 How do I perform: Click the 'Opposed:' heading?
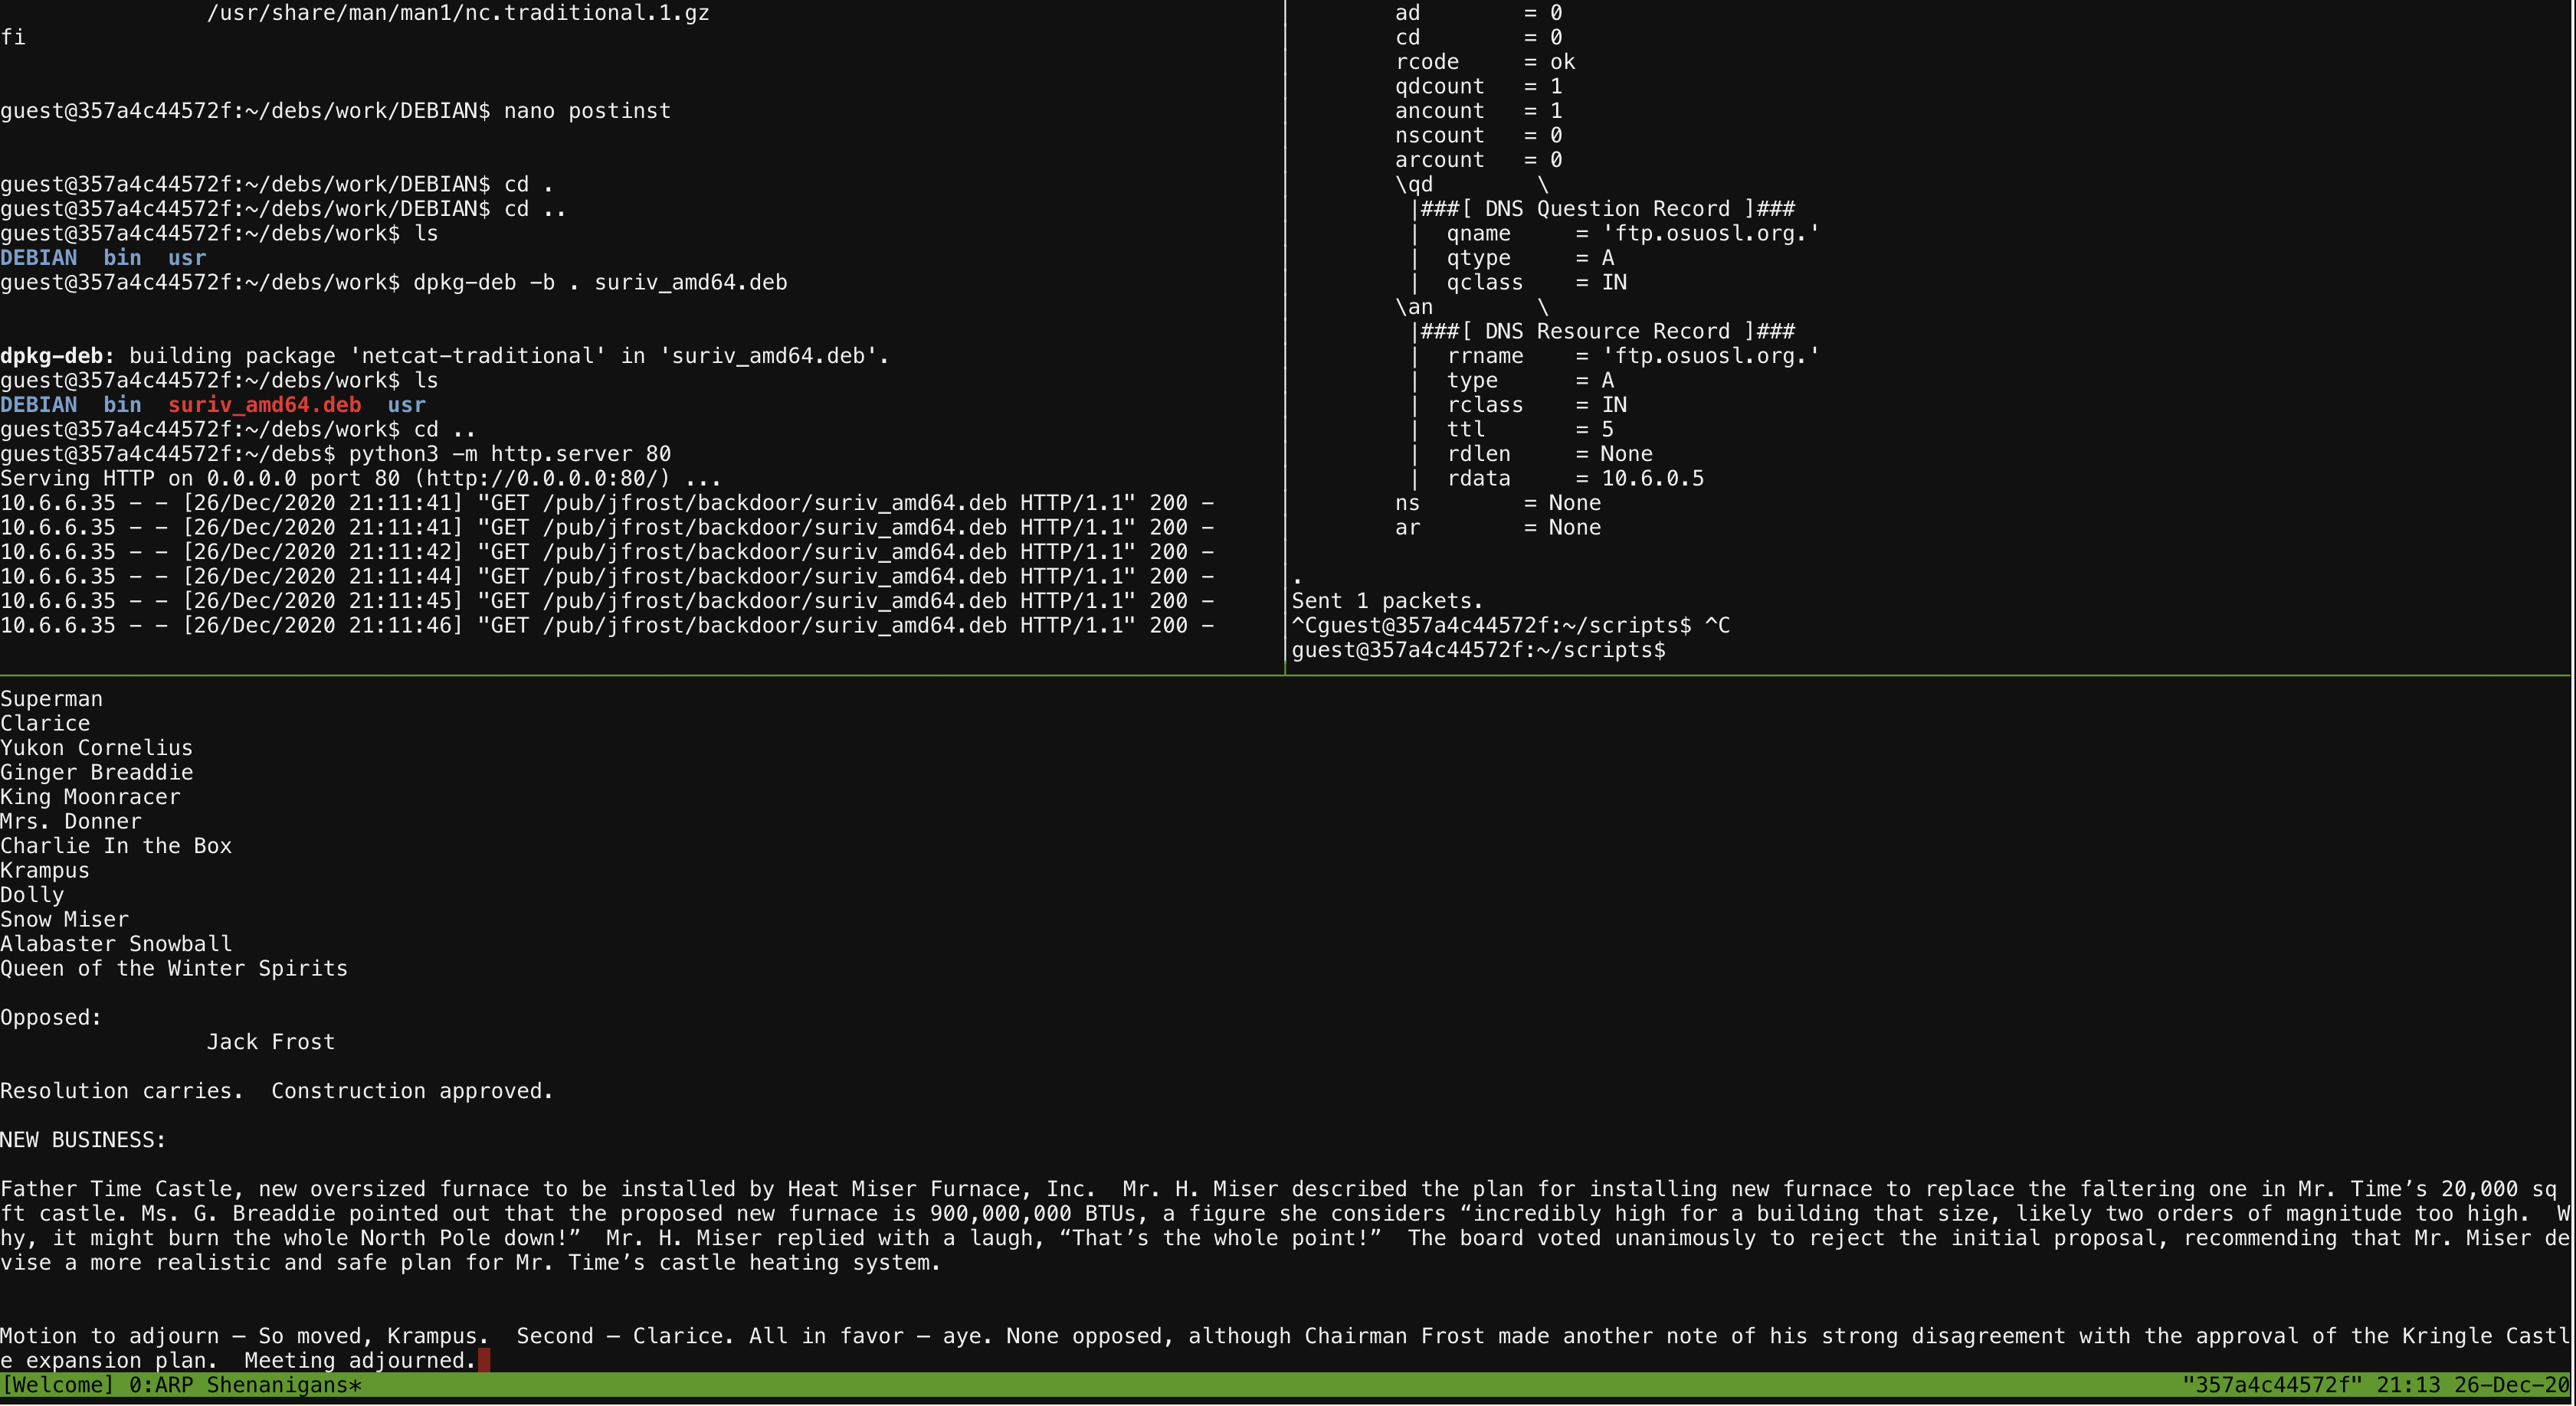point(51,1017)
